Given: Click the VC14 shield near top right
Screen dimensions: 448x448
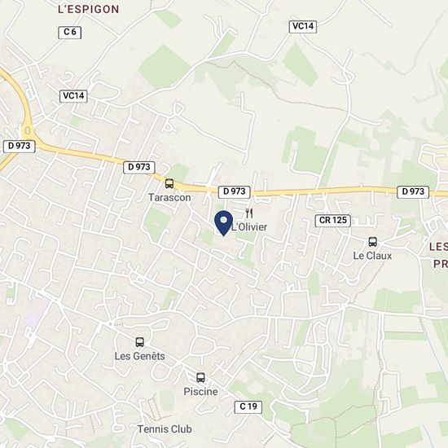Looking at the screenshot, I should pos(303,26).
